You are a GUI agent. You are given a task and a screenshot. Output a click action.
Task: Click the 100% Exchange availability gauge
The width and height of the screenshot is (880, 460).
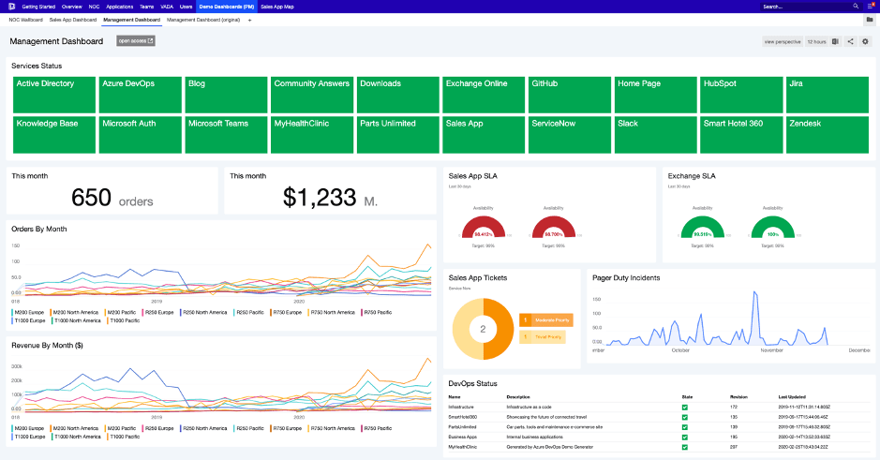(x=773, y=228)
